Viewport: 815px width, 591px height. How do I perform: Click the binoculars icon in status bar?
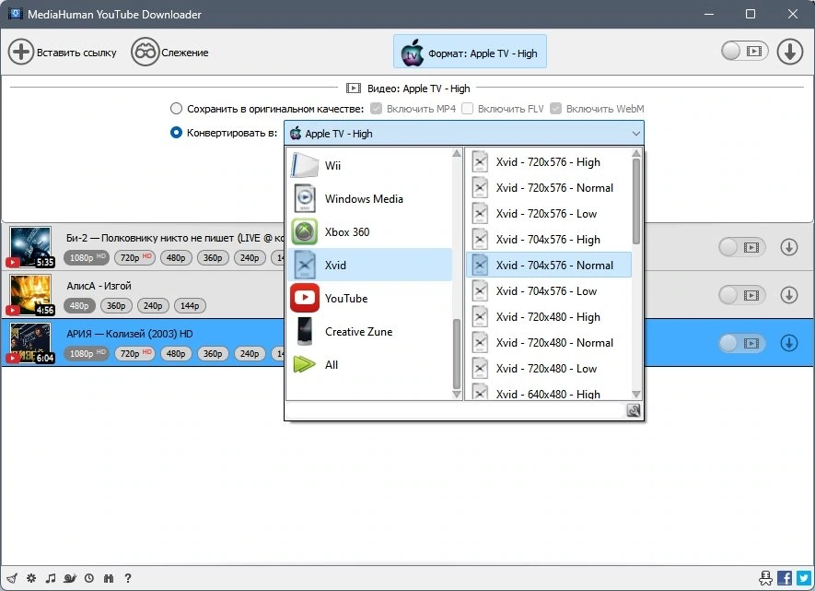point(108,578)
